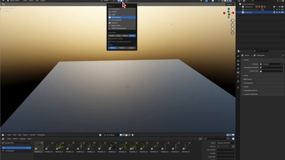Enable Project Individual Elements checkbox
Image resolution: width=285 pixels, height=160 pixels.
(x=109, y=42)
